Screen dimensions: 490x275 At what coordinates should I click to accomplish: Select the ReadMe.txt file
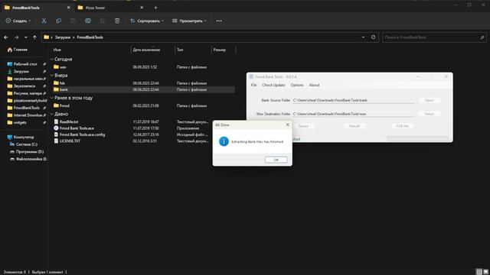coord(69,121)
